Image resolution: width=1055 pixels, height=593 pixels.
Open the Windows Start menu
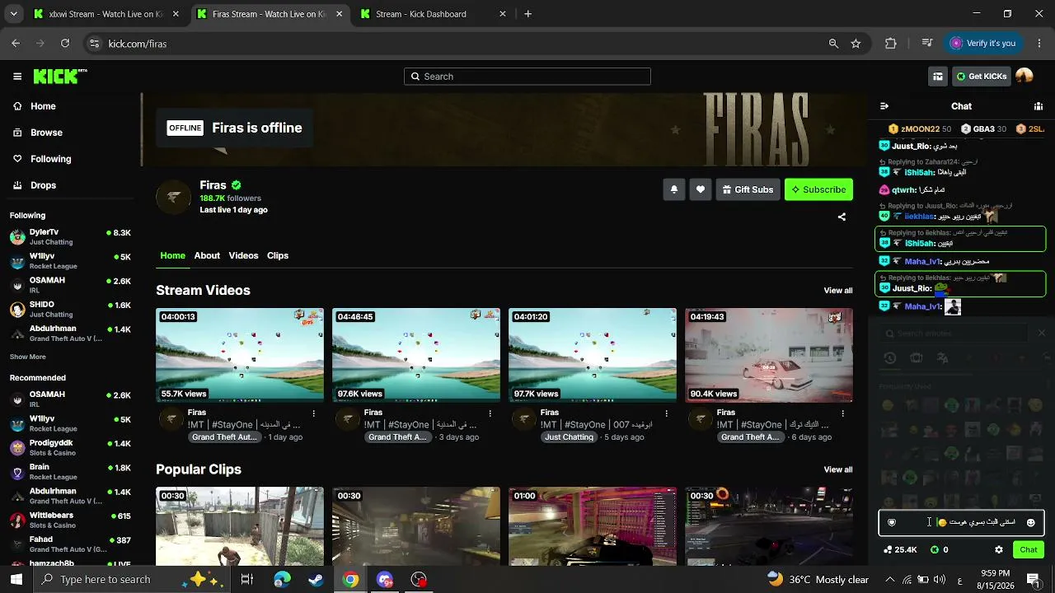pyautogui.click(x=16, y=580)
